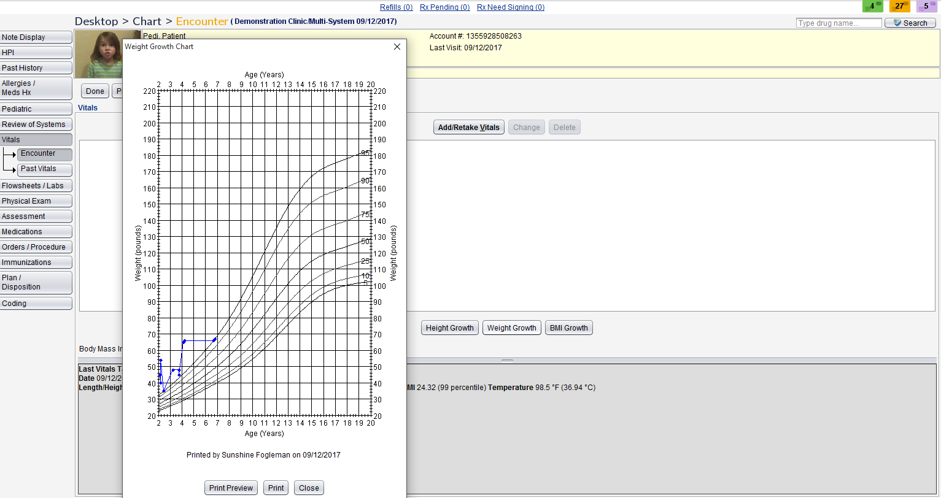This screenshot has width=941, height=498.
Task: Open the Refills (0) link
Action: pos(396,7)
